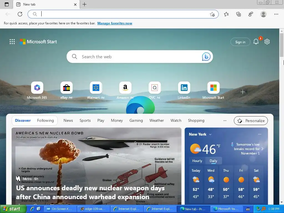This screenshot has height=213, width=284.
Task: Select the Fri forecast column
Action: pyautogui.click(x=241, y=184)
